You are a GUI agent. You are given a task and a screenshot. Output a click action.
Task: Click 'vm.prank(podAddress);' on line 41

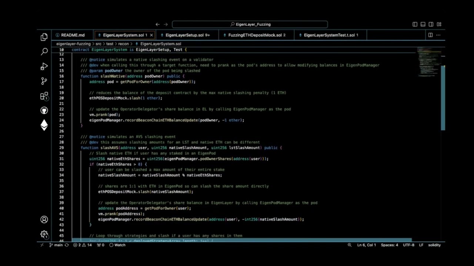[121, 214]
